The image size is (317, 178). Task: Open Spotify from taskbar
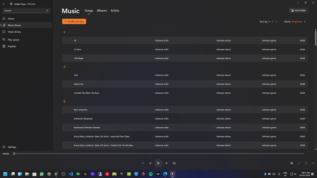point(151,174)
